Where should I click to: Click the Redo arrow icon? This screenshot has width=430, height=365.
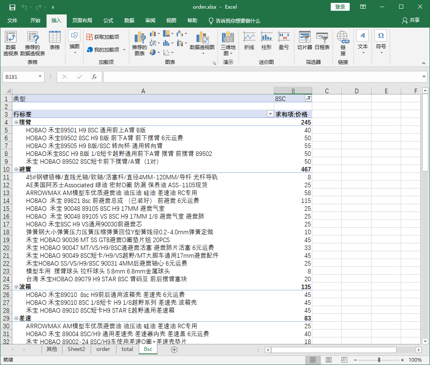coord(39,7)
